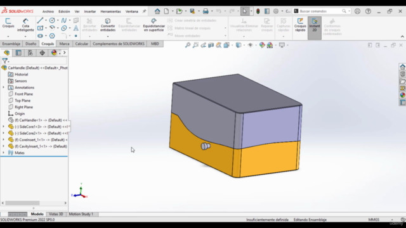Open the PropertyManager tab icon
Viewport: 406px width, 228px height.
(18, 53)
